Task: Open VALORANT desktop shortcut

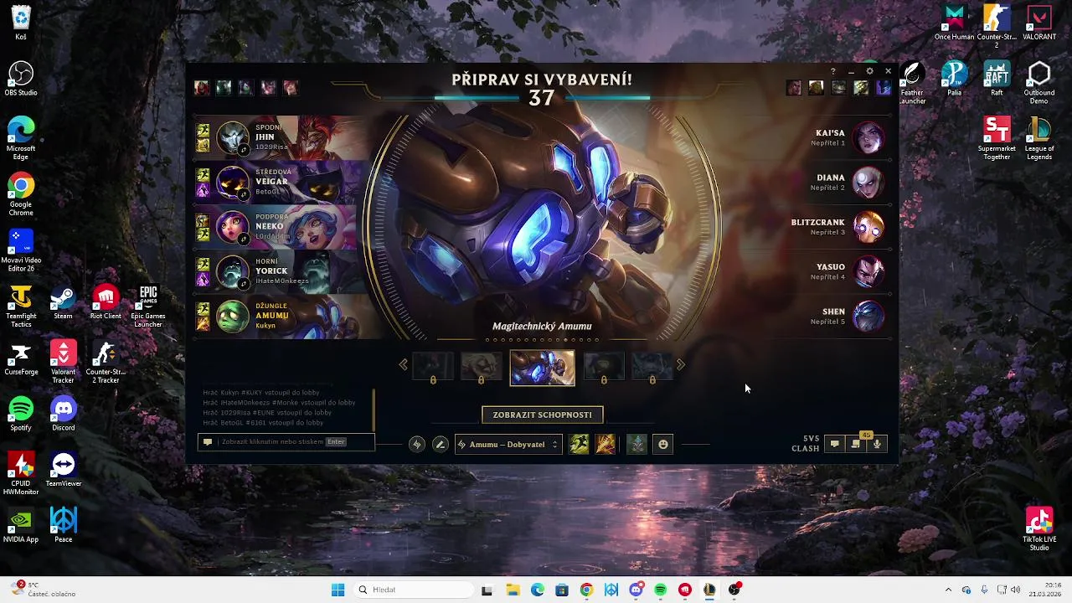Action: [1039, 23]
